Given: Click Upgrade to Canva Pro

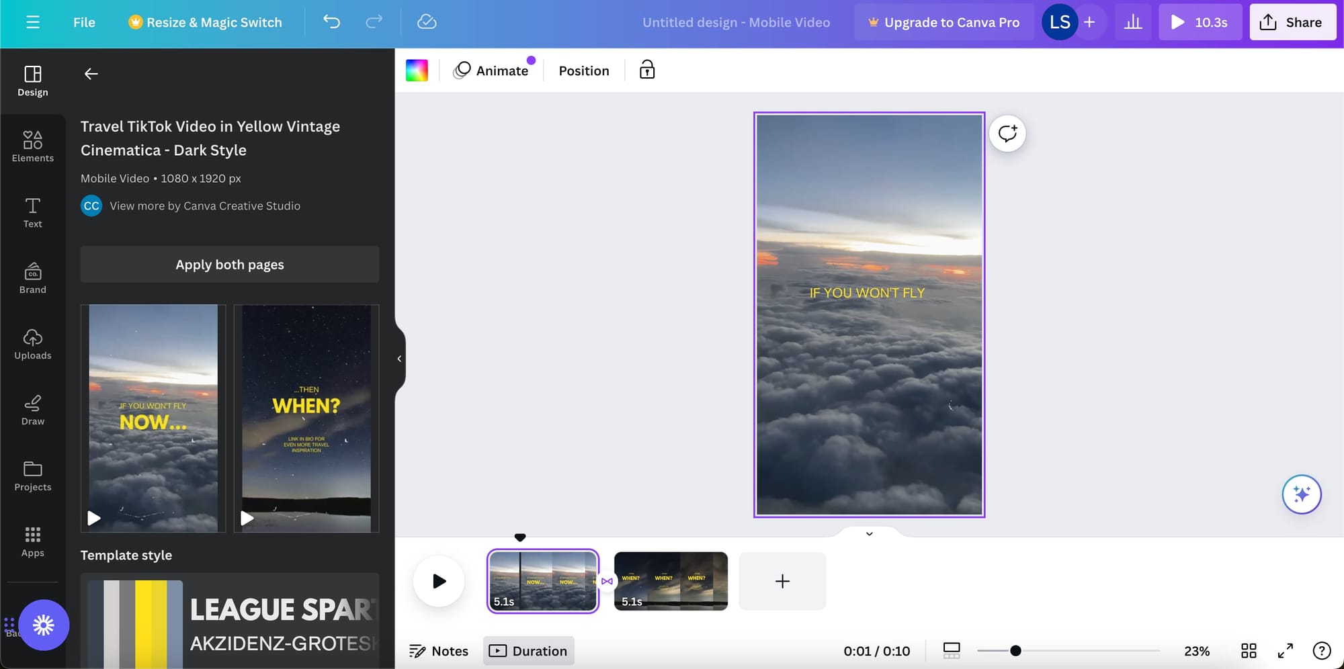Looking at the screenshot, I should point(943,22).
